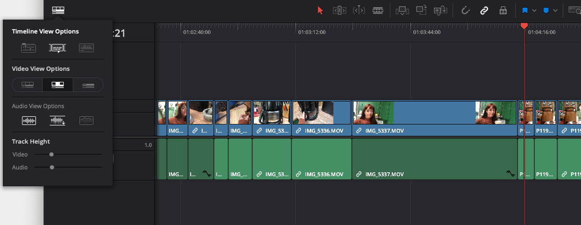Select the coffee maker IMG_53 video clip

[272, 118]
